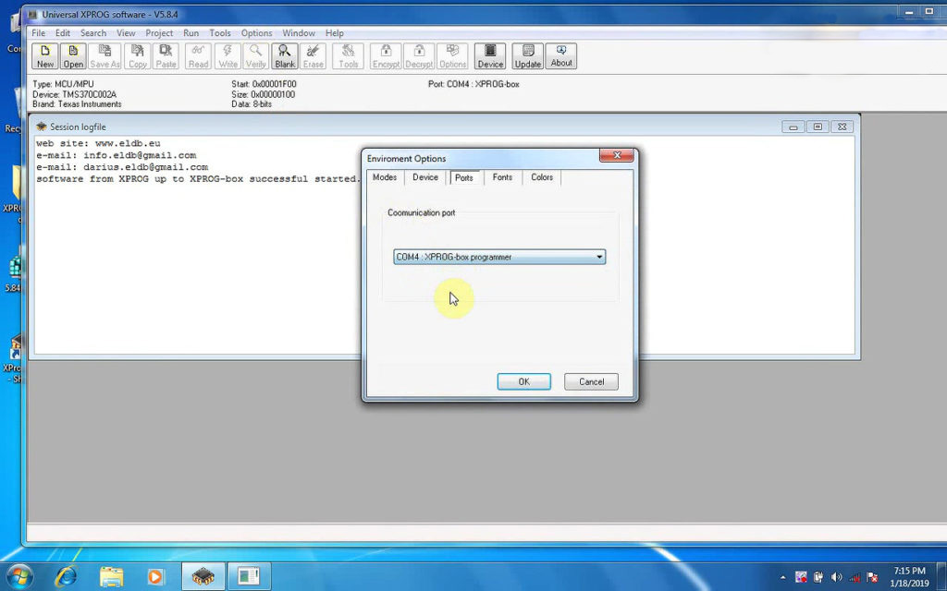Open the Tools menu in menu bar
The image size is (947, 591).
(220, 33)
